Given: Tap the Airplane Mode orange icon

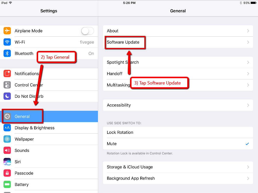Looking at the screenshot, I should [x=7, y=31].
